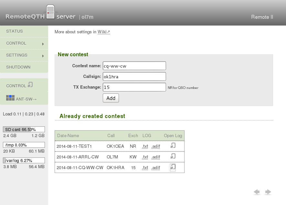Go to next page with right arrow
Screen dimensions: 286x205
point(268,192)
